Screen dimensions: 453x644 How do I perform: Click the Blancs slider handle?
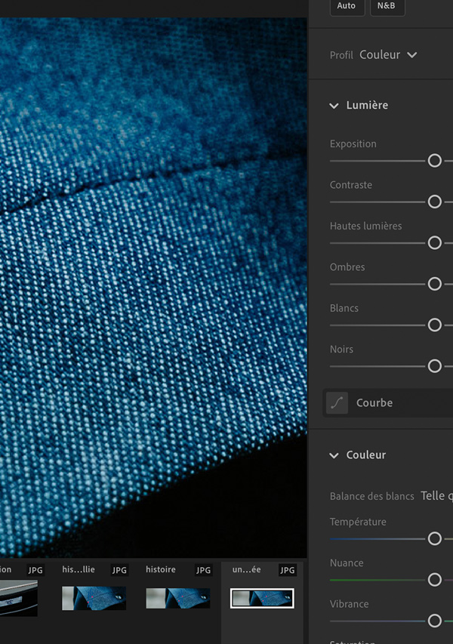click(435, 325)
